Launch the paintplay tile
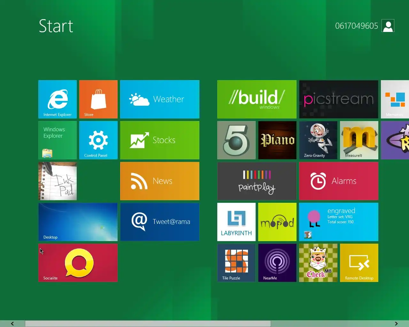This screenshot has width=409, height=327. tap(257, 181)
